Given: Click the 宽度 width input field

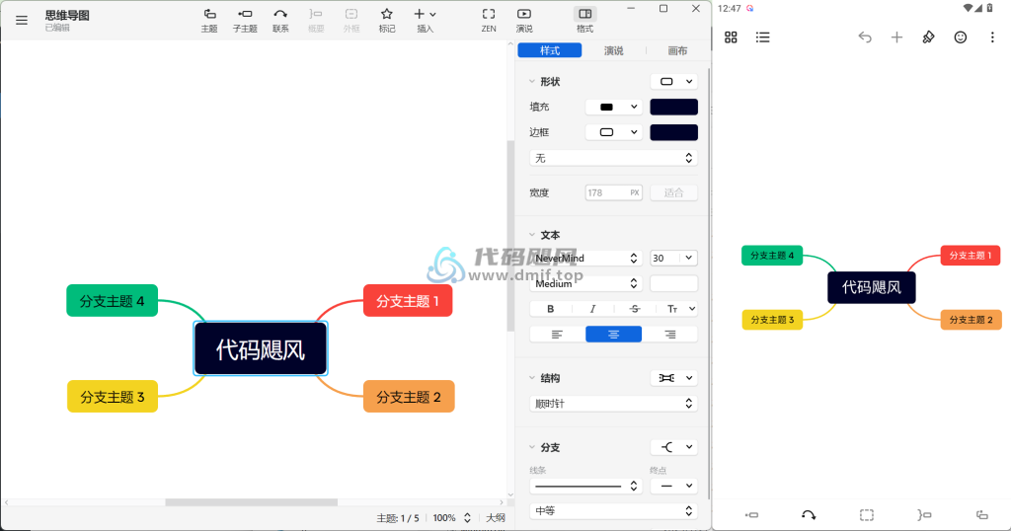Looking at the screenshot, I should coord(614,192).
